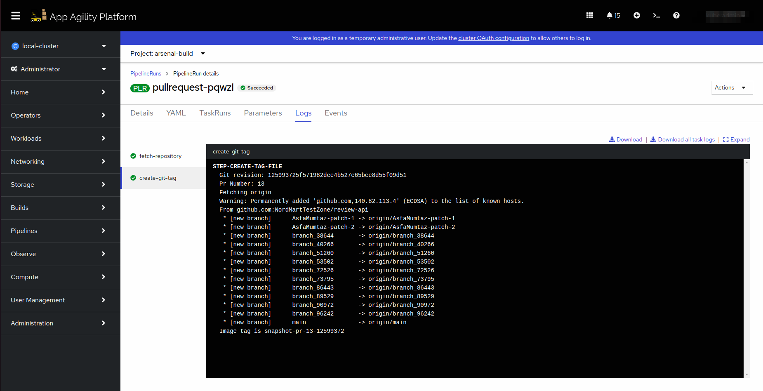Open the cluster OAuth configuration link
Viewport: 763px width, 391px height.
(x=493, y=38)
